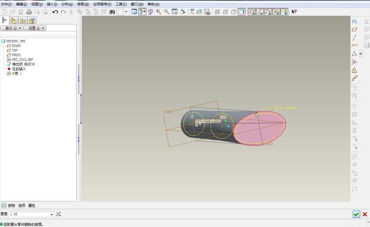The height and width of the screenshot is (227, 370).
Task: Click the Zoom In magnifier icon
Action: pyautogui.click(x=158, y=12)
